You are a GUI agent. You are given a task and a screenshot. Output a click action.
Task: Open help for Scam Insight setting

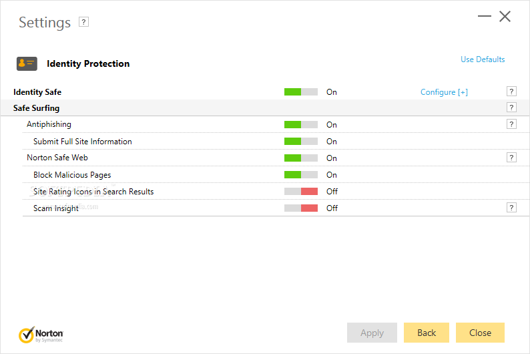pyautogui.click(x=511, y=208)
